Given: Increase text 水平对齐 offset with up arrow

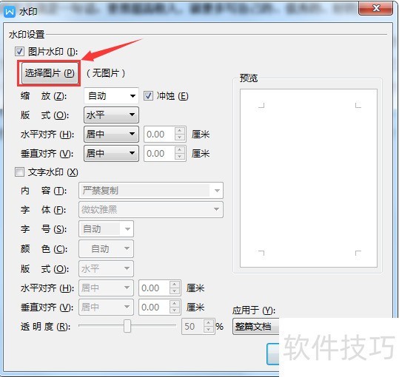Looking at the screenshot, I should point(175,285).
